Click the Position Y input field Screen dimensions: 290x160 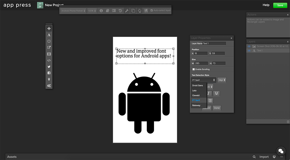tap(218, 53)
